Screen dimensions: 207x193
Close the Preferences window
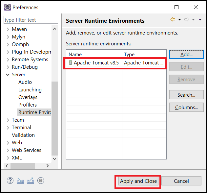pyautogui.click(x=196, y=7)
